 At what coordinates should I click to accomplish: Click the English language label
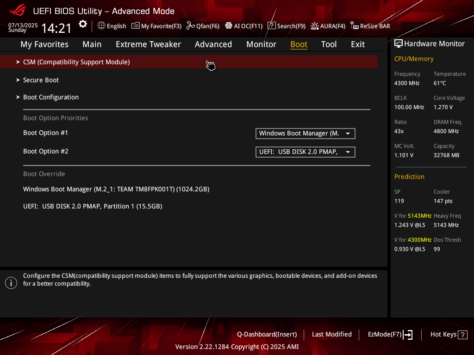pyautogui.click(x=116, y=26)
